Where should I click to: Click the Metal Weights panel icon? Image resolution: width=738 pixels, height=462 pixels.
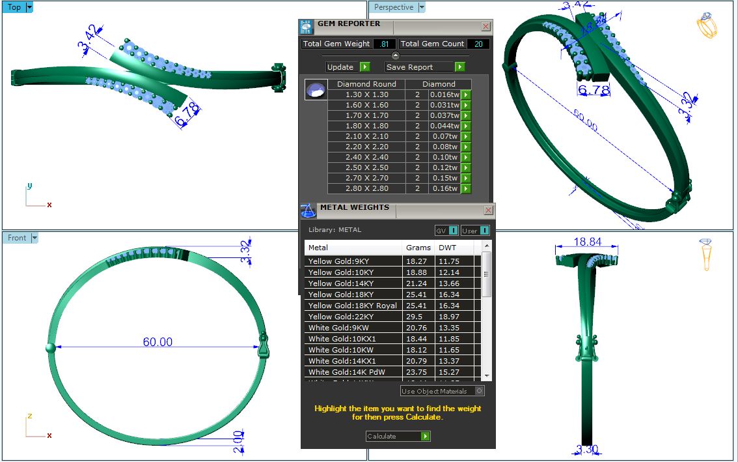(308, 210)
